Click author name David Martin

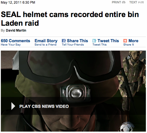pos(16,30)
